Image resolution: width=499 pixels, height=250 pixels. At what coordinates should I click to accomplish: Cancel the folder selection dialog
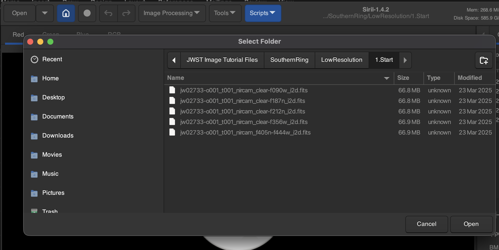[426, 224]
